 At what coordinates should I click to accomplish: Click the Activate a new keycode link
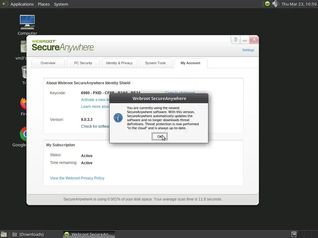coord(95,100)
